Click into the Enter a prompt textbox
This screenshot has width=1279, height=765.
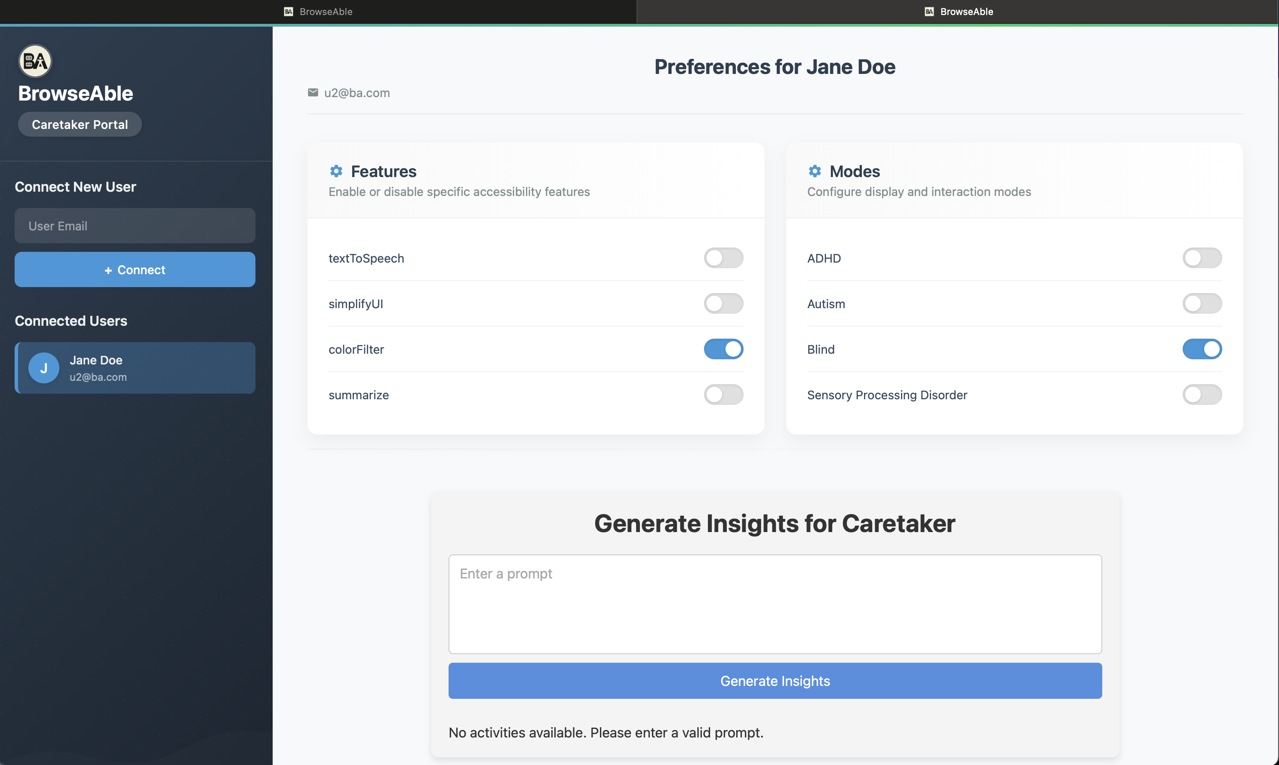point(775,604)
